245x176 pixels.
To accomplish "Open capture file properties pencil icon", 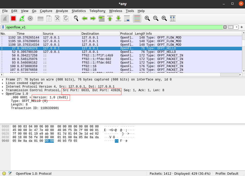I will (x=10, y=173).
